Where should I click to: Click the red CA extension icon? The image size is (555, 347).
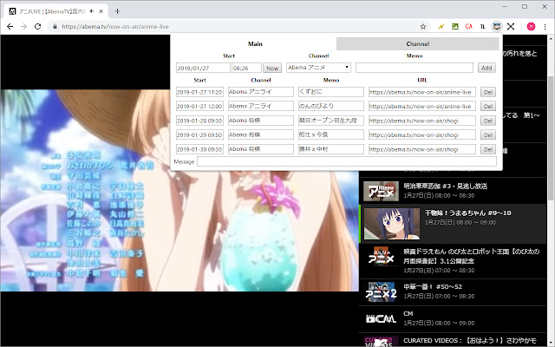coord(469,27)
